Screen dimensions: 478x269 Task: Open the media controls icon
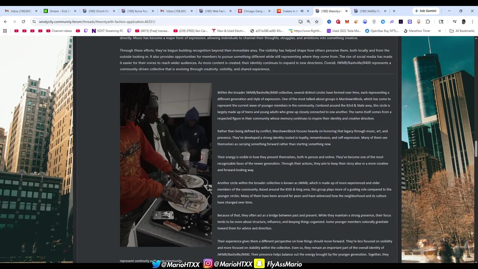pos(454,22)
